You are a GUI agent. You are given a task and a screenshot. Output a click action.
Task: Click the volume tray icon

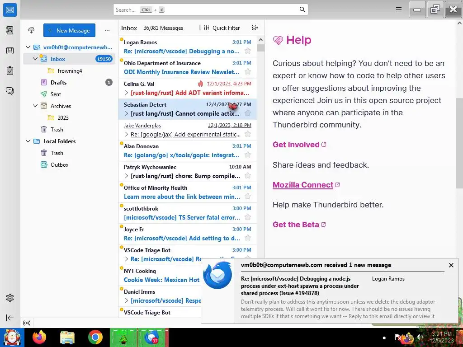click(420, 337)
